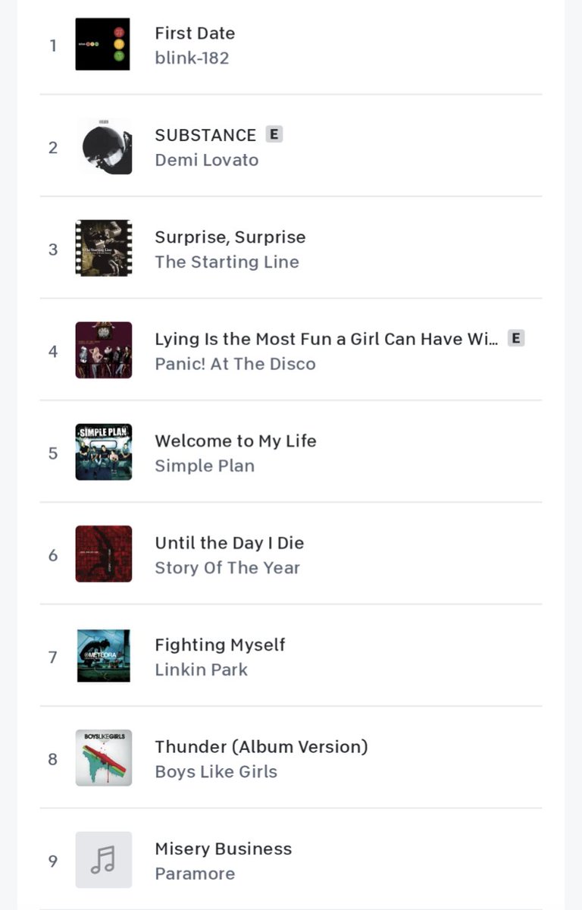Select the SUBSTANCE album artwork

point(103,146)
